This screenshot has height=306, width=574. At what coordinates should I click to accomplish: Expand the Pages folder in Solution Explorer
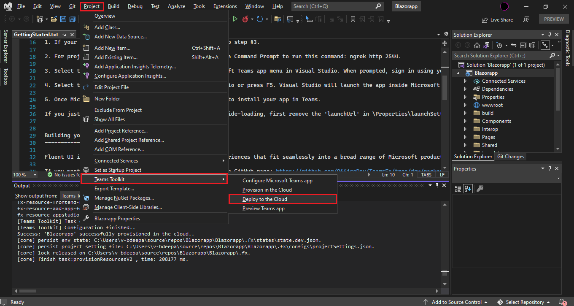(466, 137)
